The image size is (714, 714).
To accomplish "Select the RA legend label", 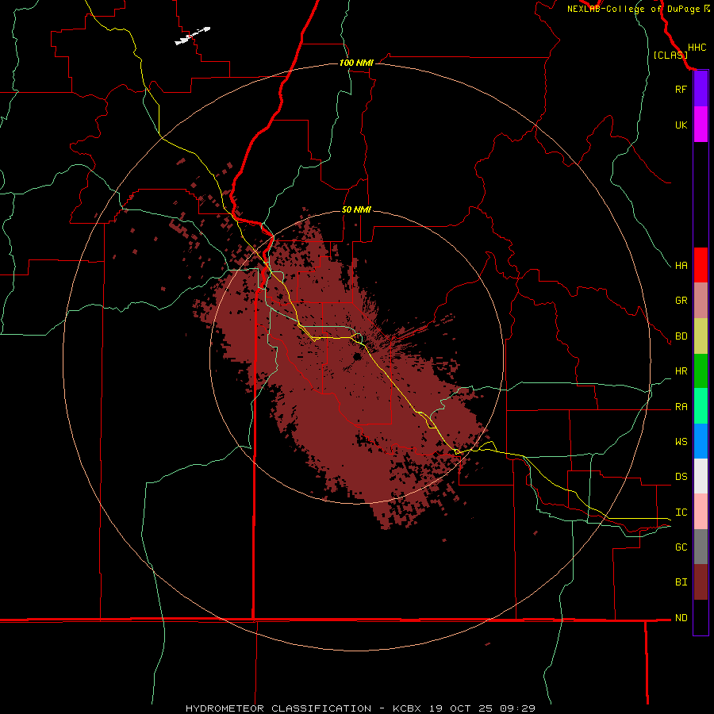I will tap(681, 407).
